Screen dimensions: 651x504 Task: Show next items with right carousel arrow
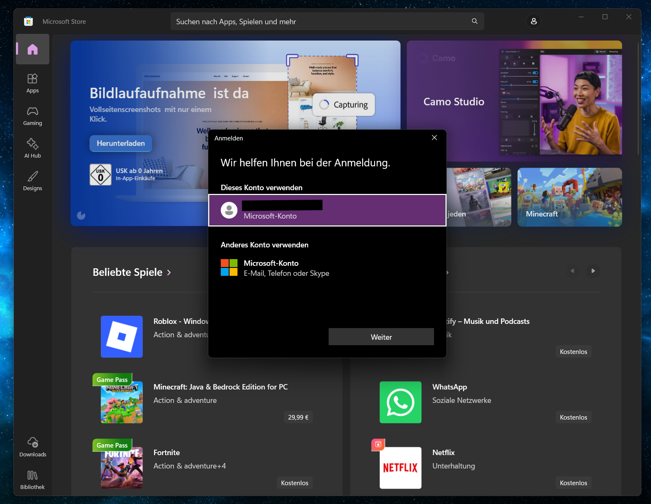click(593, 271)
